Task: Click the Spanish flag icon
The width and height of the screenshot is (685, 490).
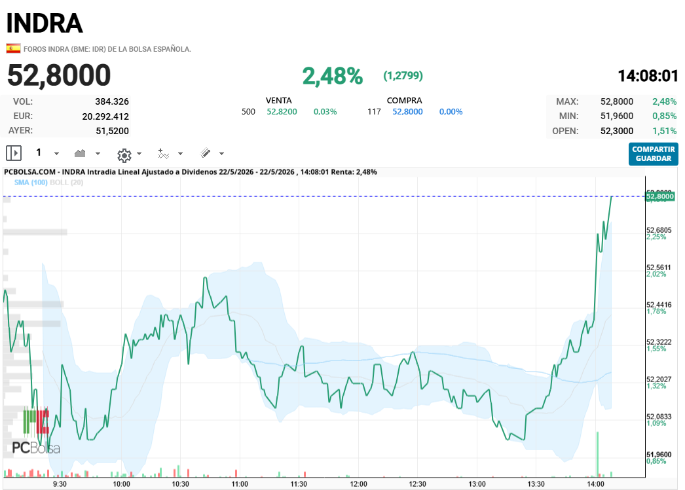Action: point(13,48)
